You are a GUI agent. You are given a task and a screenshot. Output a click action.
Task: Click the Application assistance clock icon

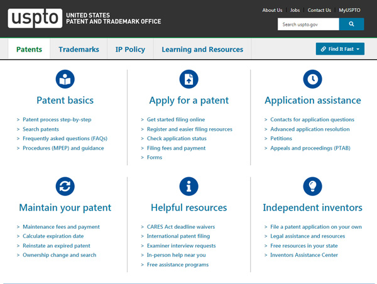tap(312, 79)
